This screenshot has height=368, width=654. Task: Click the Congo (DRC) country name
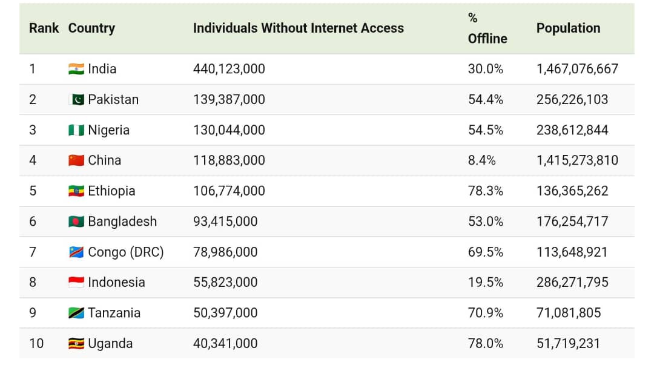126,252
